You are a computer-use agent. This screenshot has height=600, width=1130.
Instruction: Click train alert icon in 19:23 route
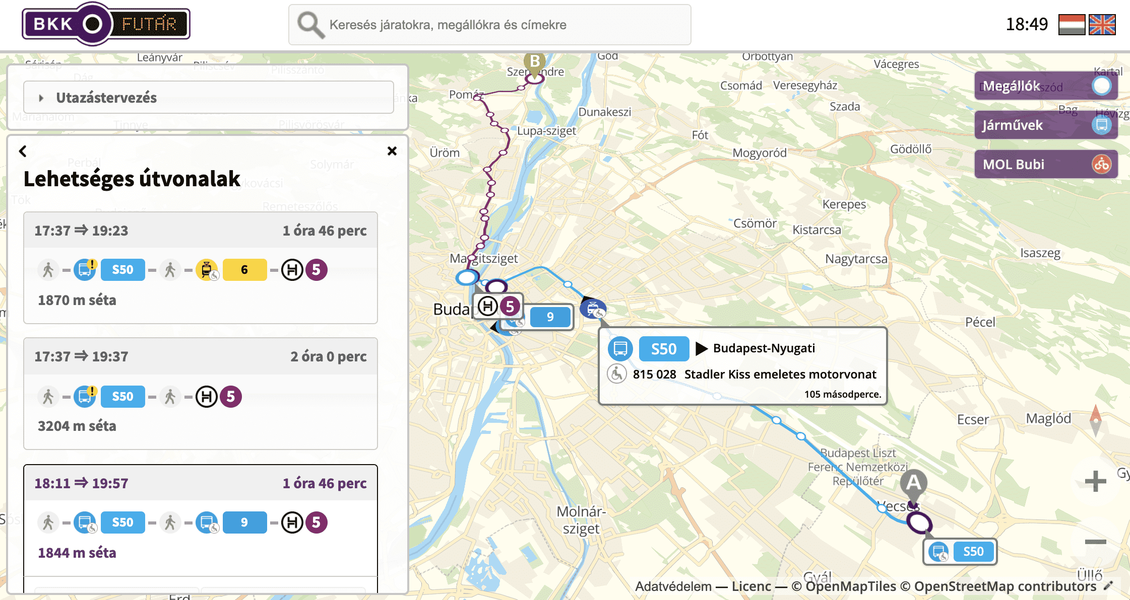(85, 270)
